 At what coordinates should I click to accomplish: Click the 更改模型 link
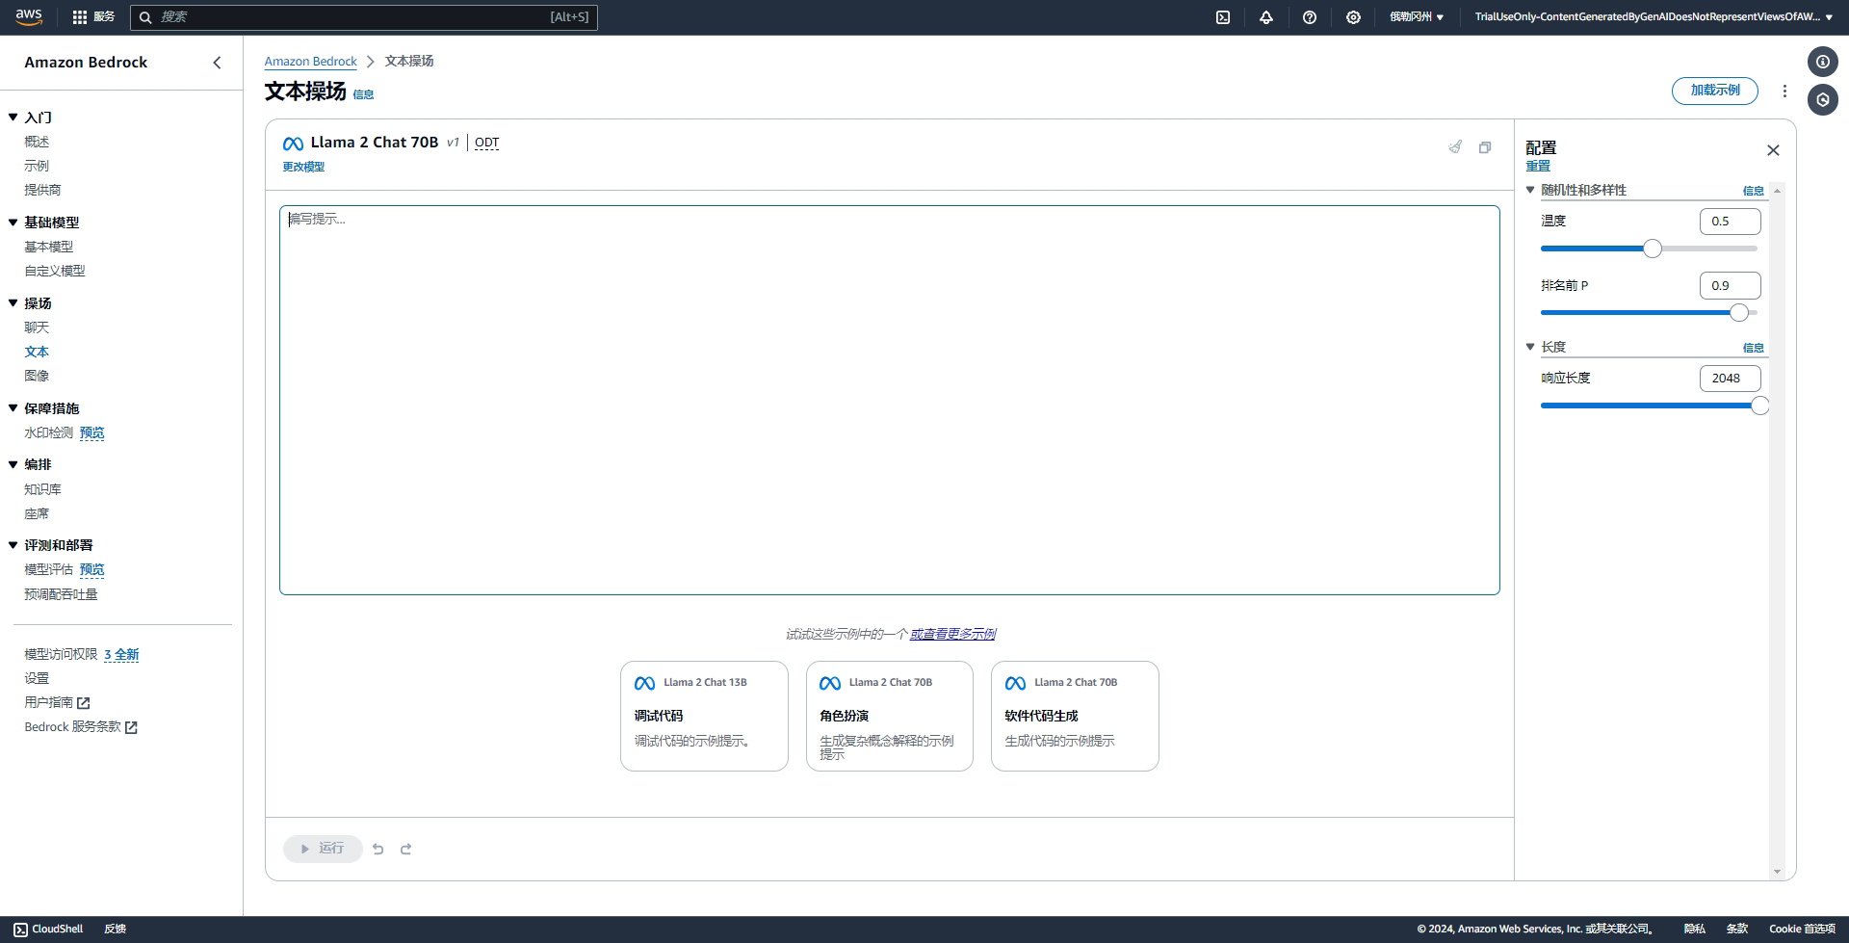coord(303,167)
